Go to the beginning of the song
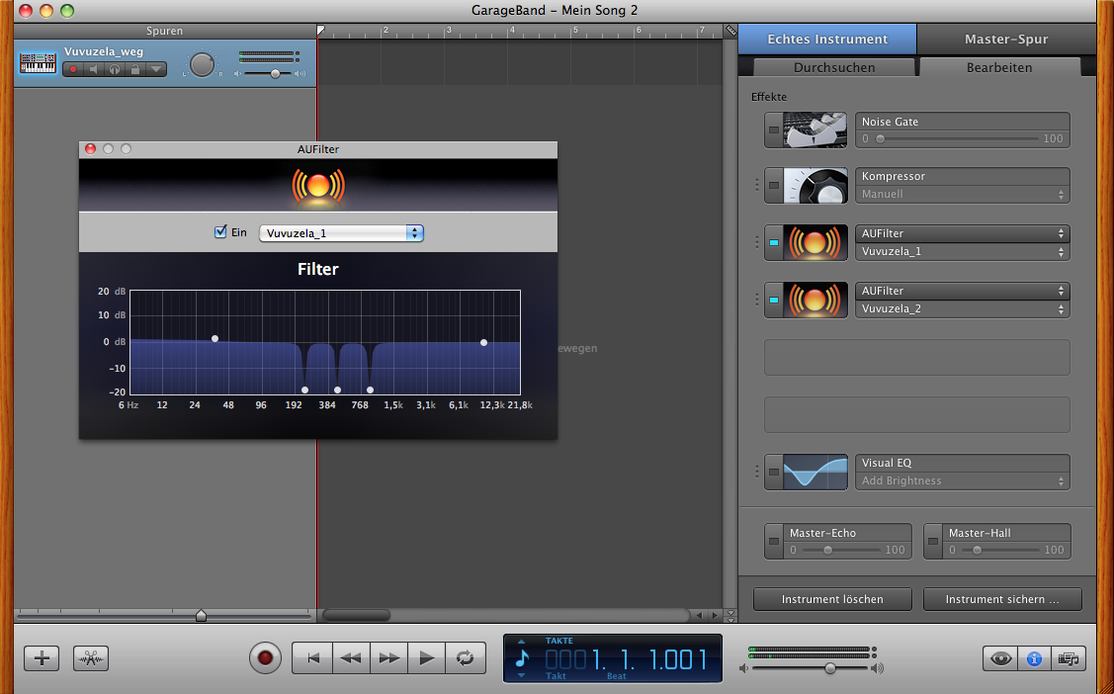Image resolution: width=1114 pixels, height=694 pixels. [x=311, y=658]
